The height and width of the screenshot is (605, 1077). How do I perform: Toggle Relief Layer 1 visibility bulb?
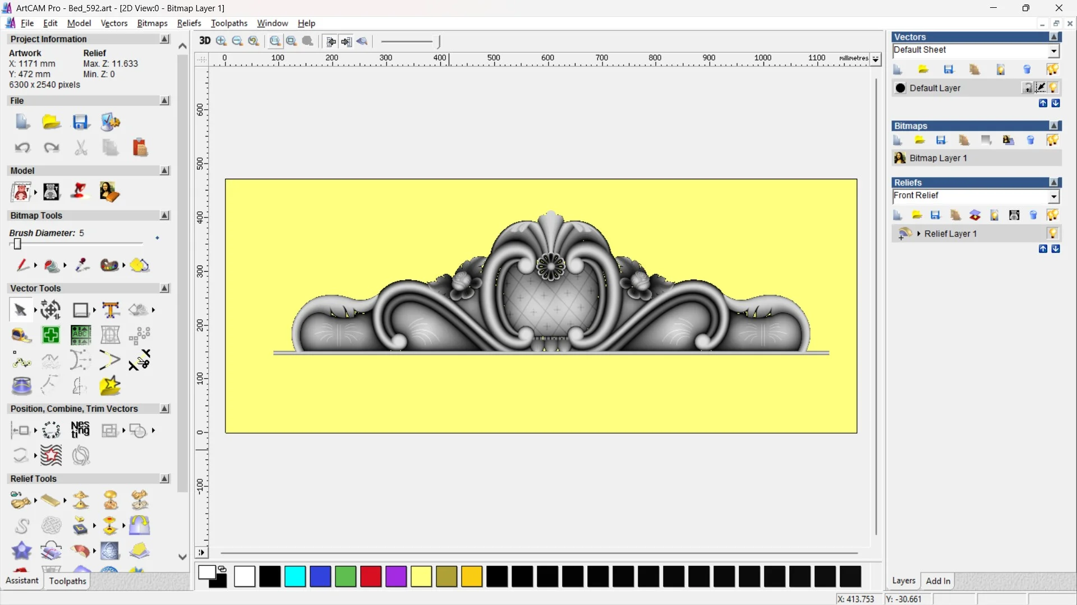pos(1052,234)
